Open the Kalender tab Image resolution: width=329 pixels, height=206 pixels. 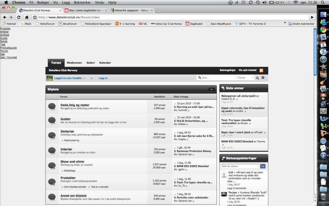(105, 63)
